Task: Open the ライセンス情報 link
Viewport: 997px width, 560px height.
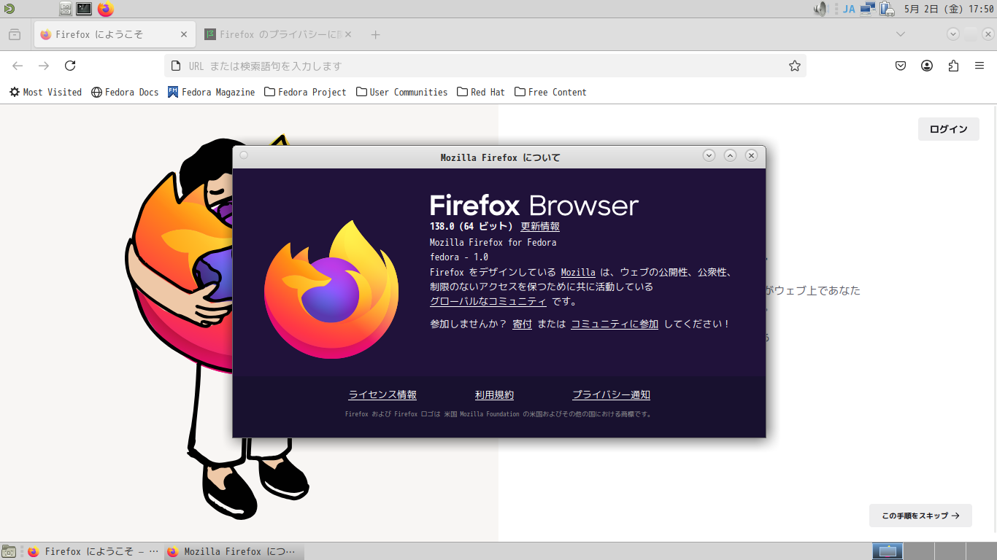Action: point(382,394)
